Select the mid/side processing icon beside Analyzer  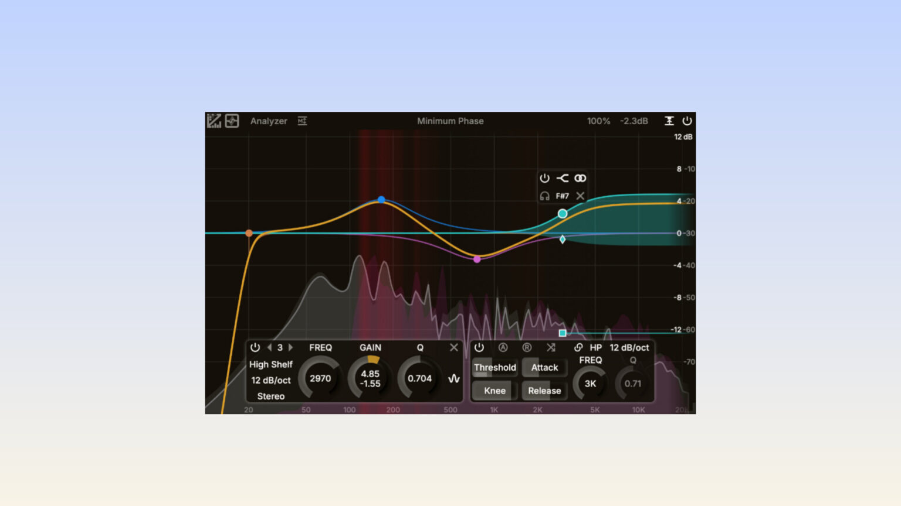pos(303,121)
